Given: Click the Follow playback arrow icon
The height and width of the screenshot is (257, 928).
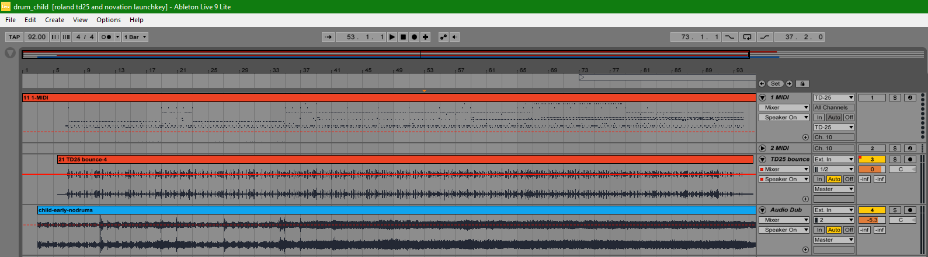Looking at the screenshot, I should 328,37.
